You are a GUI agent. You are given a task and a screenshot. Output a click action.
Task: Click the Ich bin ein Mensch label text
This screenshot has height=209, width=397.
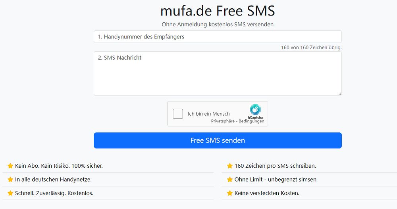[209, 114]
